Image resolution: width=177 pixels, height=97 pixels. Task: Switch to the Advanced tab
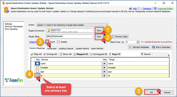52,48
